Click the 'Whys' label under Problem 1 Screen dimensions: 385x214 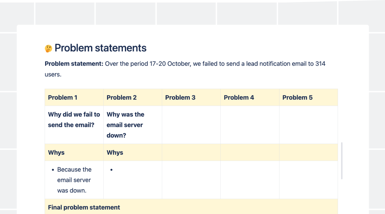coord(56,152)
